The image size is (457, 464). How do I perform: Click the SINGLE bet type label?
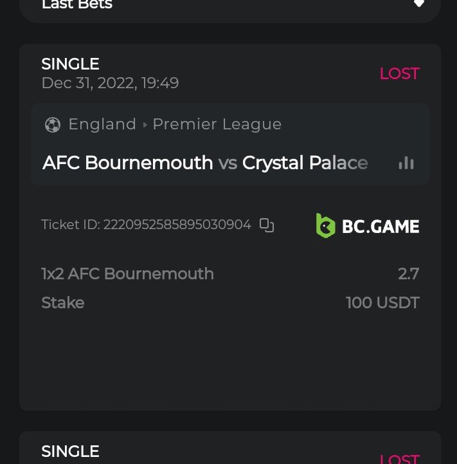coord(70,64)
